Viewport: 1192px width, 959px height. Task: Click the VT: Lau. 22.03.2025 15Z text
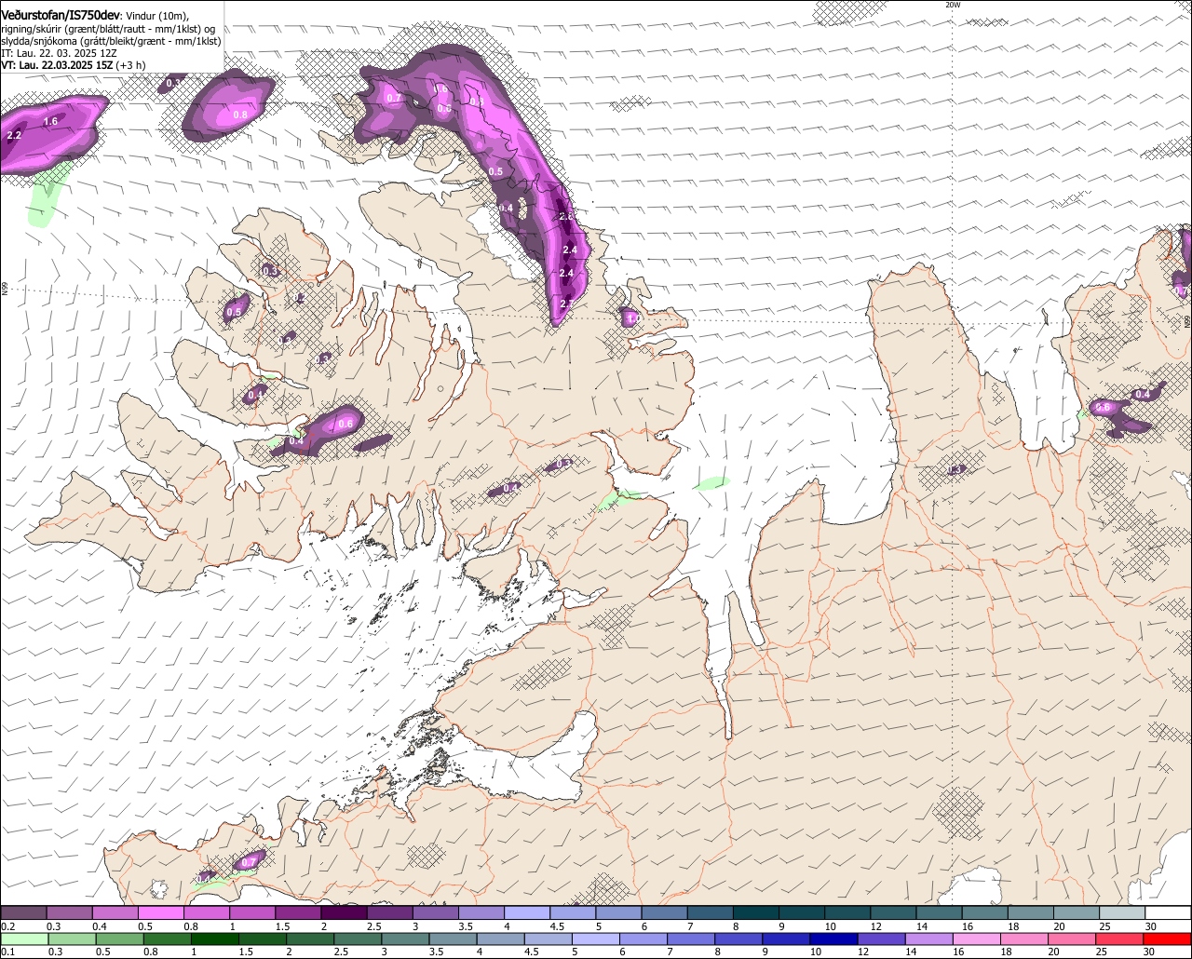point(56,65)
